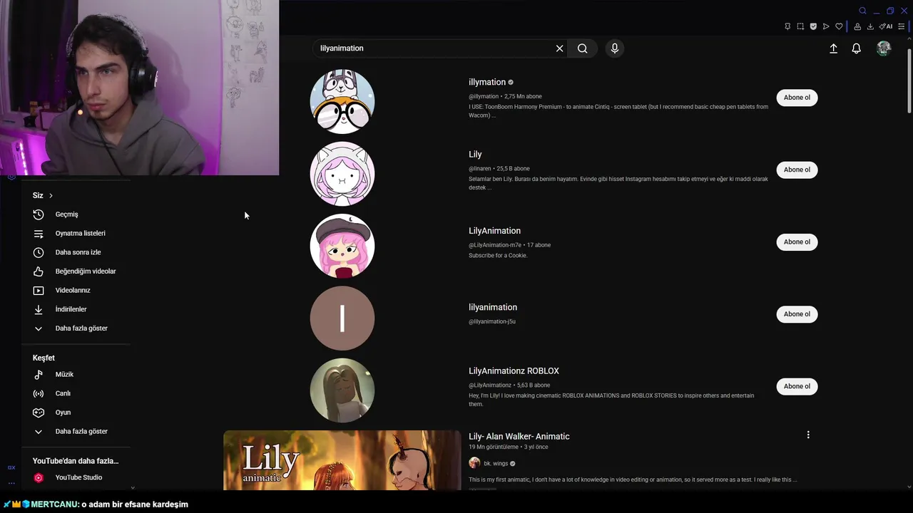The image size is (913, 513).
Task: Open the browser AI assistant icon
Action: coord(886,26)
